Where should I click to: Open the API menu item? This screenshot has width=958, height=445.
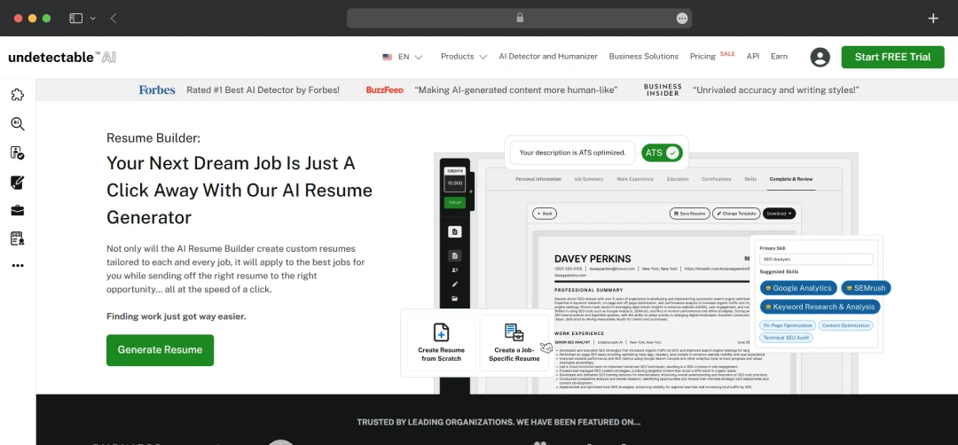pos(753,56)
